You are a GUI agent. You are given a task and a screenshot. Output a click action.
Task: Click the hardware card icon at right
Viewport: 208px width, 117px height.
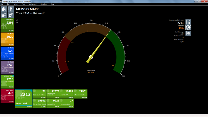point(188,33)
